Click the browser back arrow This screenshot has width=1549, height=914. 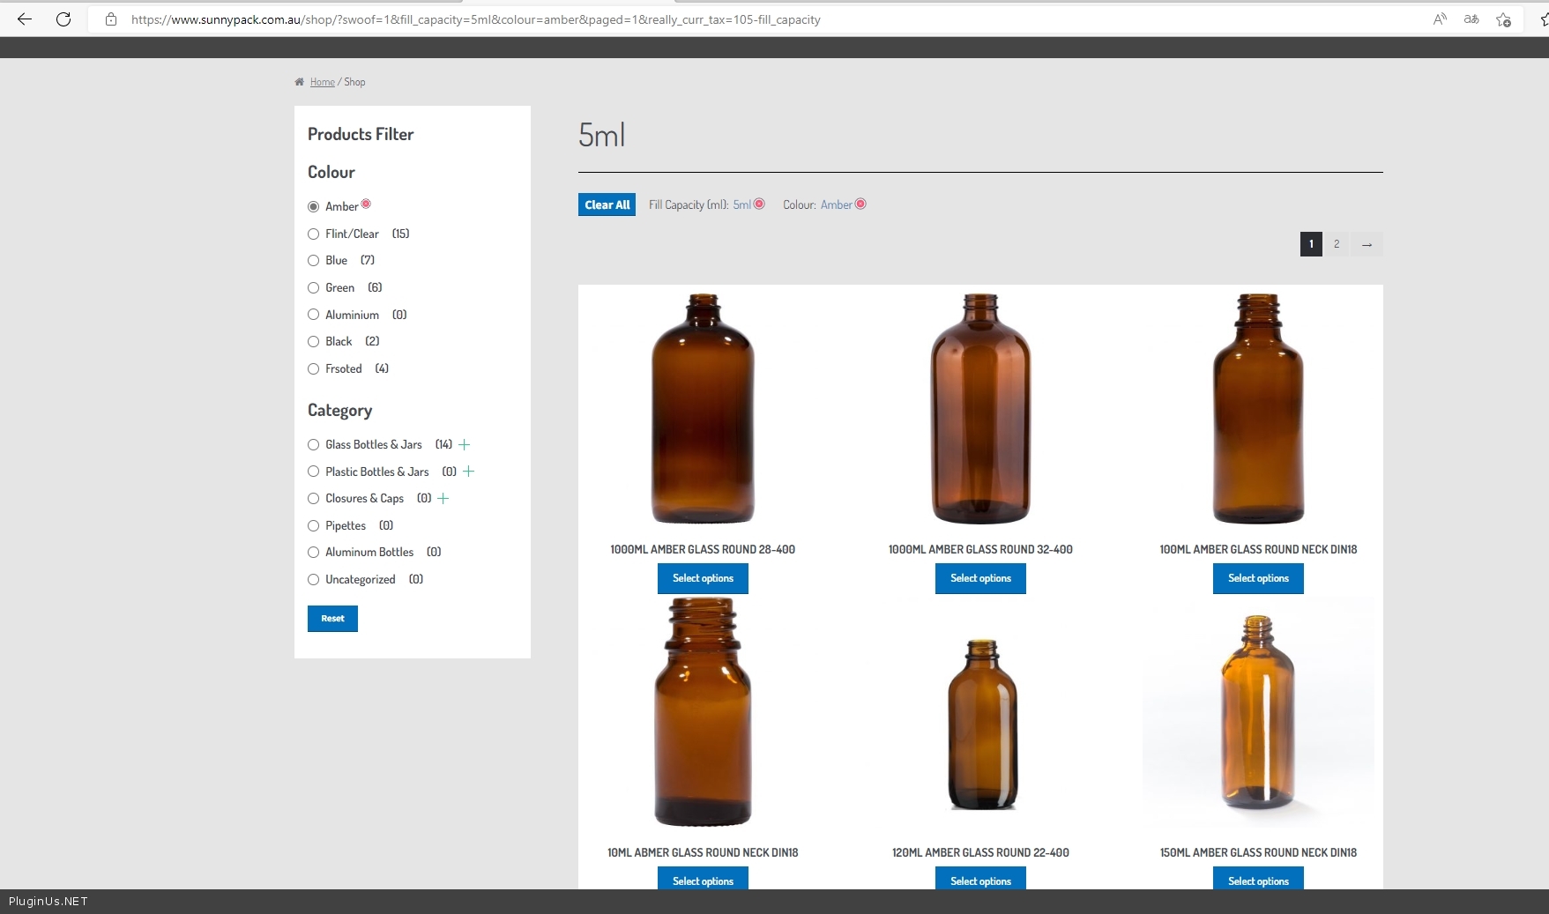pyautogui.click(x=25, y=19)
